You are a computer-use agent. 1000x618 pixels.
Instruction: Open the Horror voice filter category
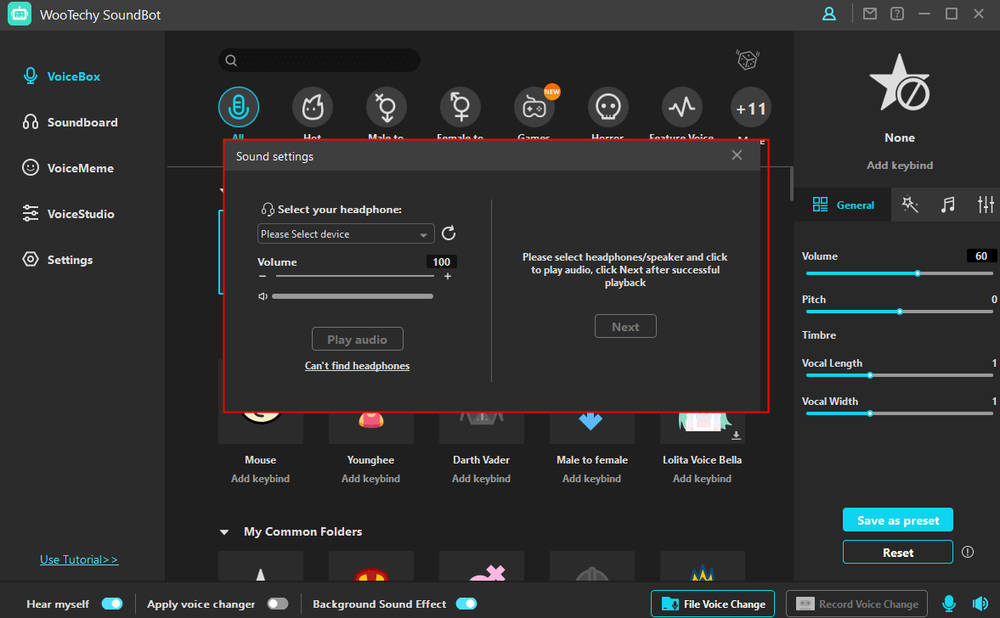pyautogui.click(x=608, y=106)
